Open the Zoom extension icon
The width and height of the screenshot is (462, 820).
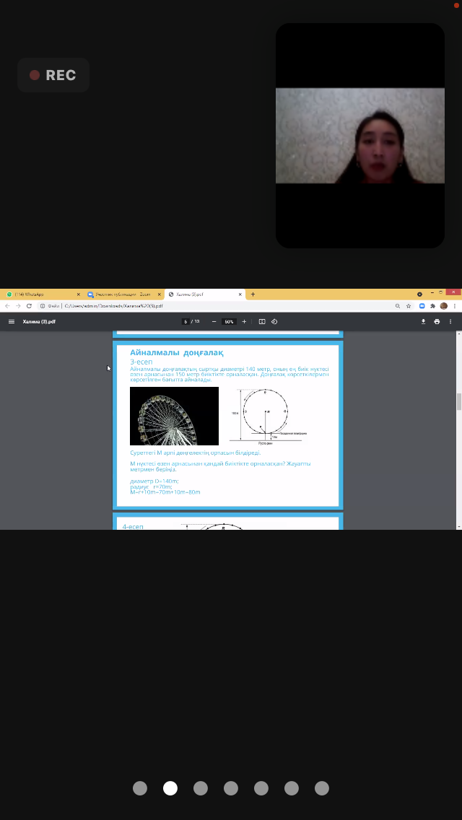click(x=422, y=306)
